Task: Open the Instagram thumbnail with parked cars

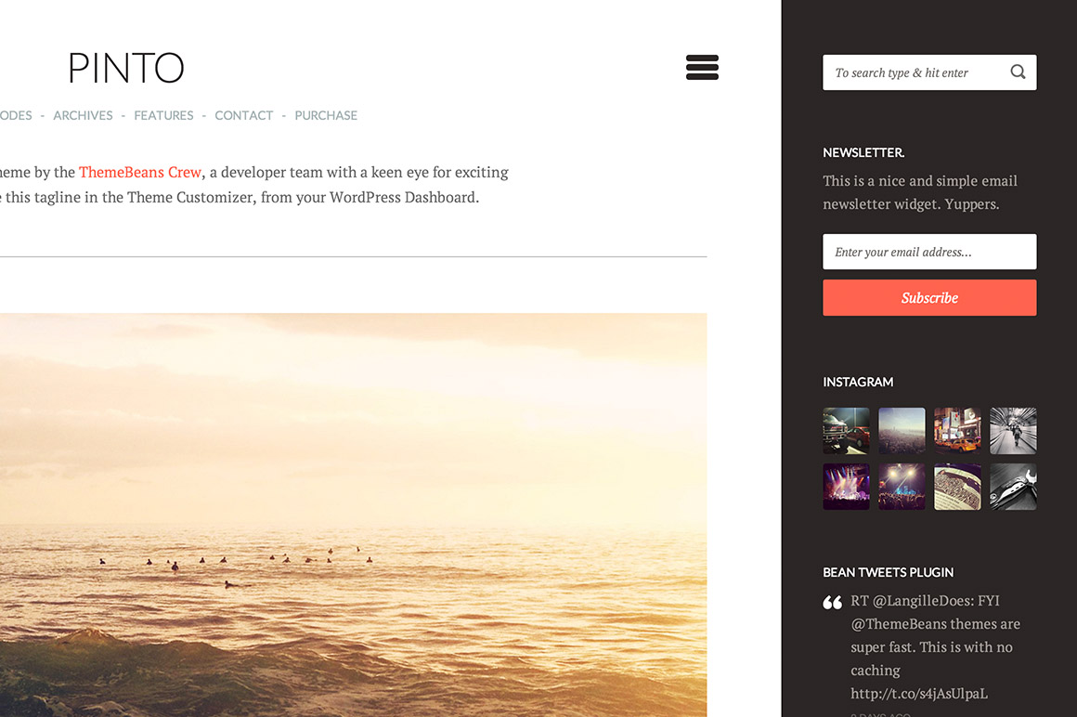Action: tap(846, 431)
